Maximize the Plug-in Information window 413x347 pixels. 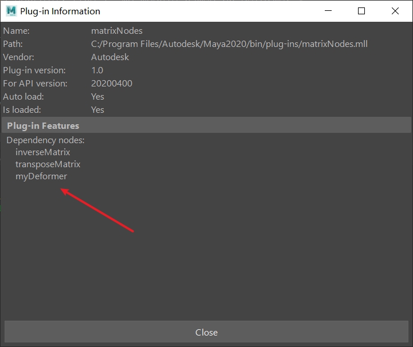point(361,11)
